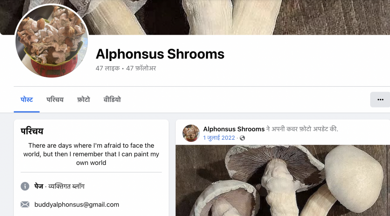Switch to the पोस्ट tab

tap(27, 100)
